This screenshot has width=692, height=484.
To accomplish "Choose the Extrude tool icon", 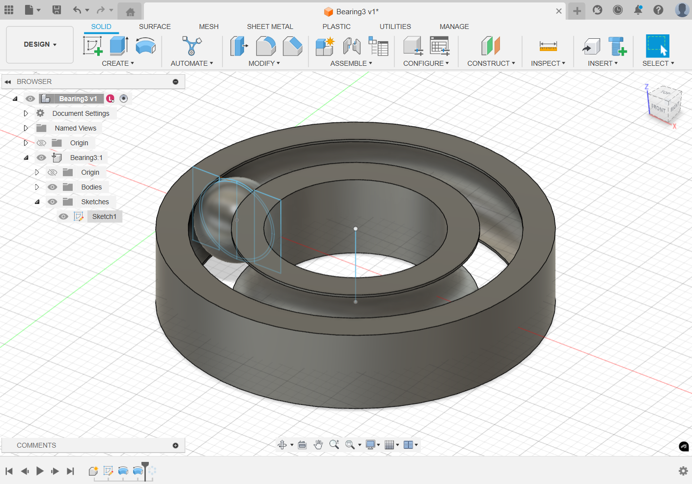I will 119,46.
